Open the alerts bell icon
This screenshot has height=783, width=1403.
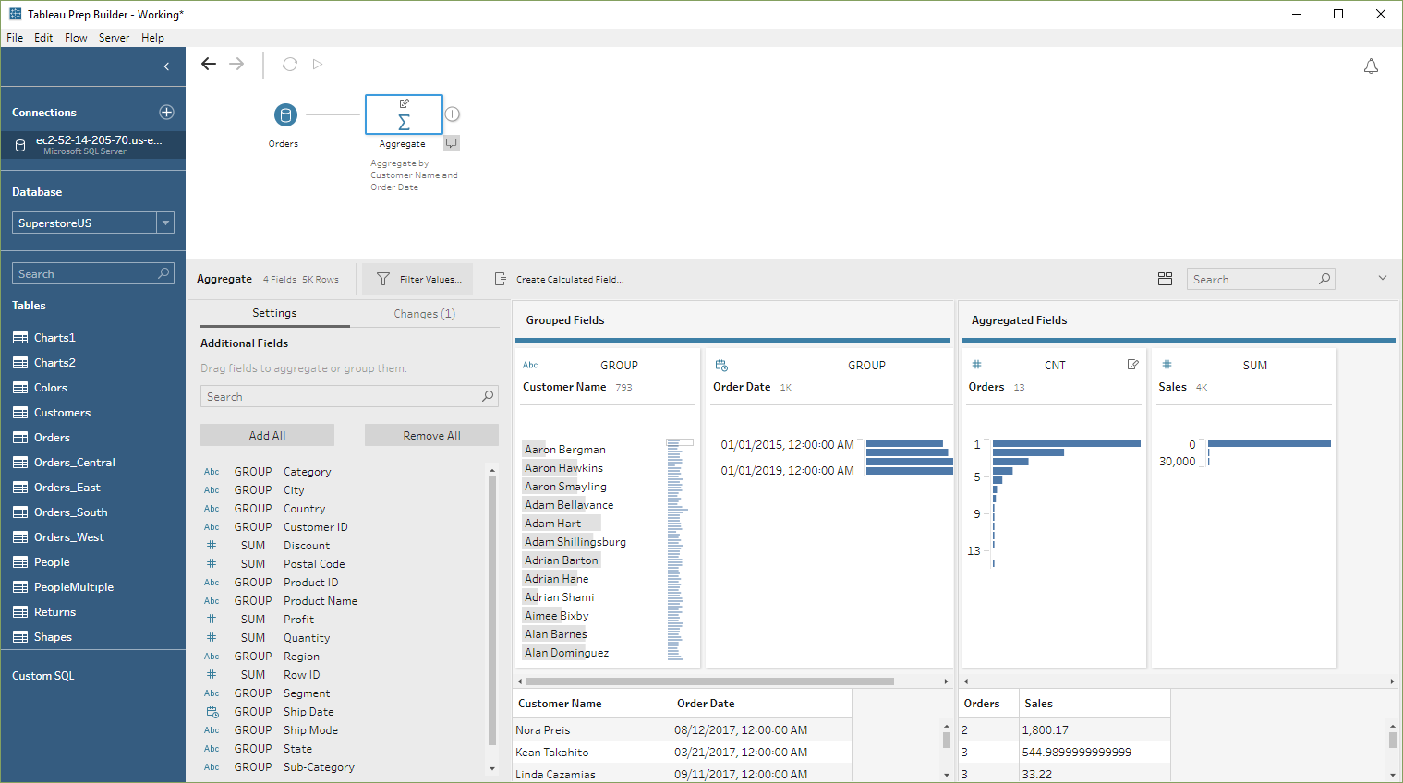[x=1371, y=66]
